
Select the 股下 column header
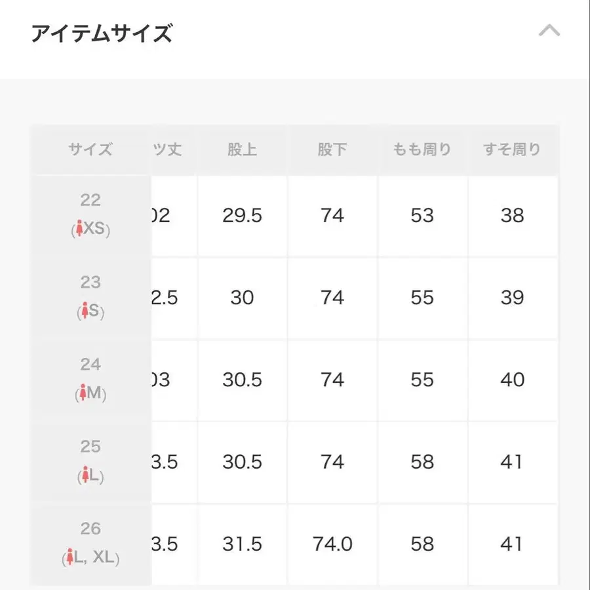(332, 149)
